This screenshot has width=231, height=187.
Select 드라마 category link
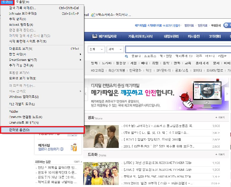(107, 63)
